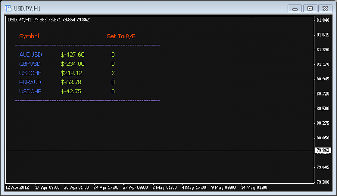Toggle the X break-even marker for USDCHF
This screenshot has width=337, height=196.
pos(113,73)
